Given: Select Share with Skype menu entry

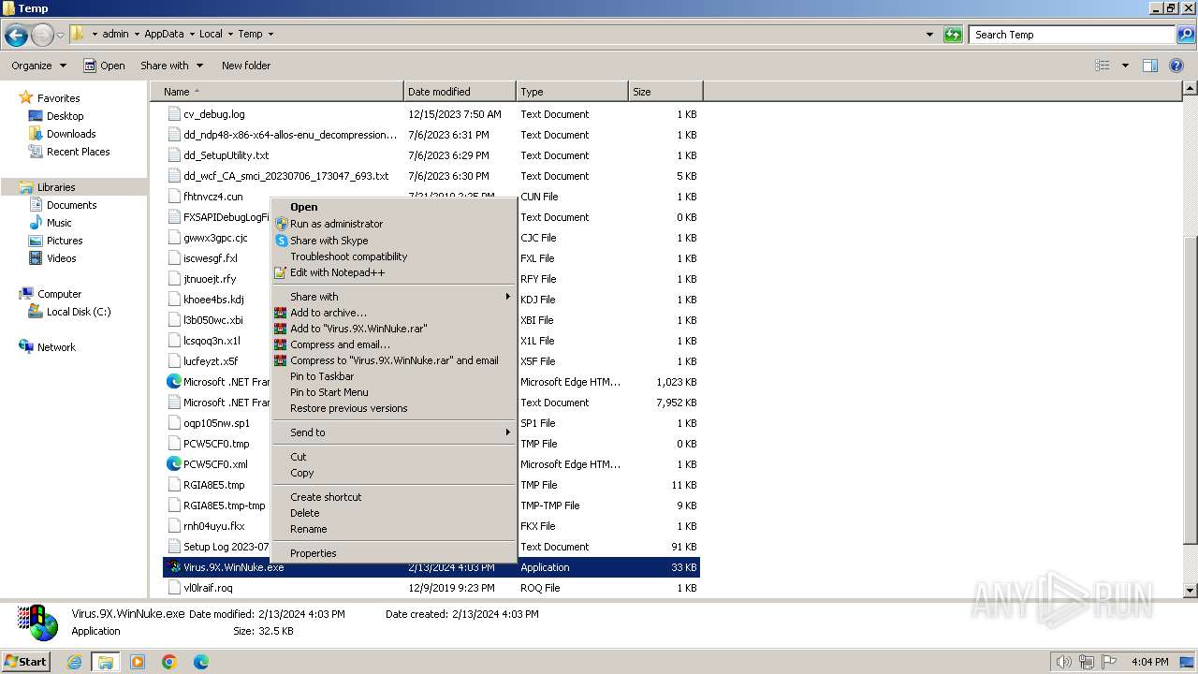Looking at the screenshot, I should click(394, 241).
